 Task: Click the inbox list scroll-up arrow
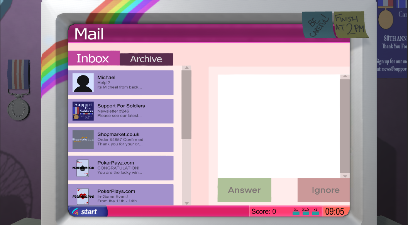(186, 68)
